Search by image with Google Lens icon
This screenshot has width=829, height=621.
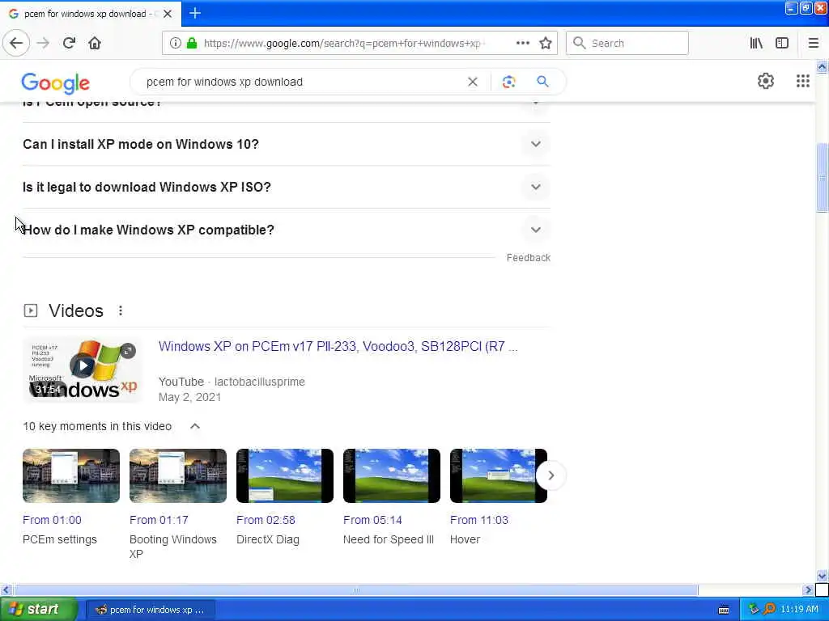pyautogui.click(x=508, y=82)
